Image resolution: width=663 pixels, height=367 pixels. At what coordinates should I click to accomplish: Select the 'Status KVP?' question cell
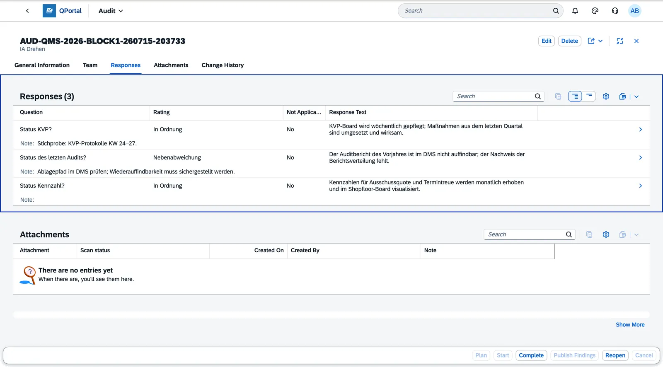click(x=36, y=130)
